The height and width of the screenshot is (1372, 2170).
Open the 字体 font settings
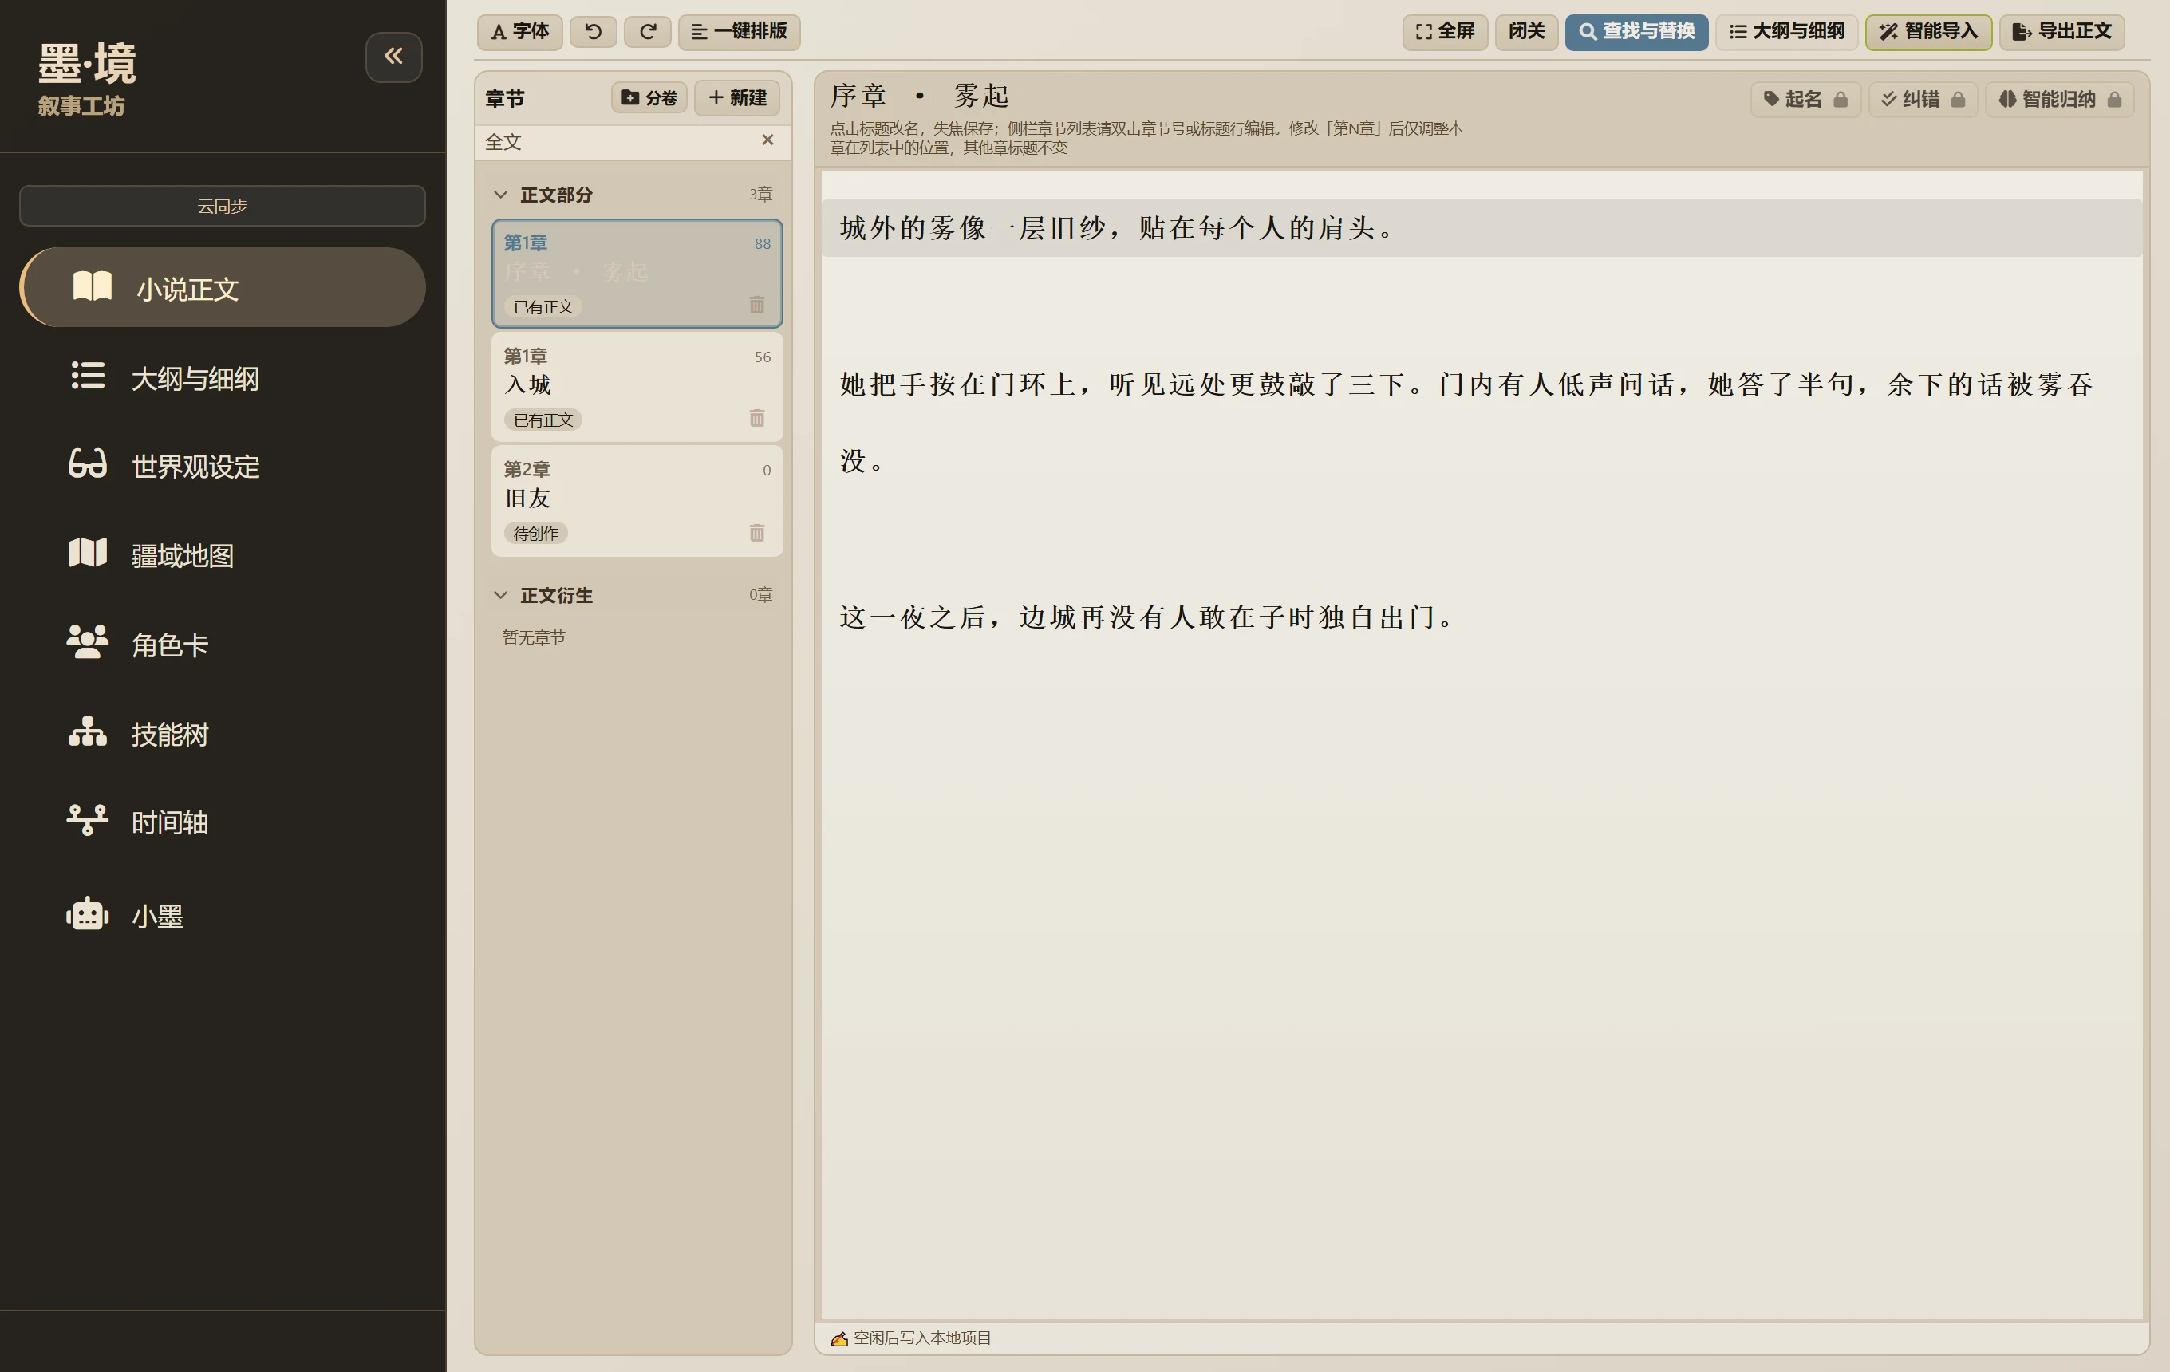point(520,32)
